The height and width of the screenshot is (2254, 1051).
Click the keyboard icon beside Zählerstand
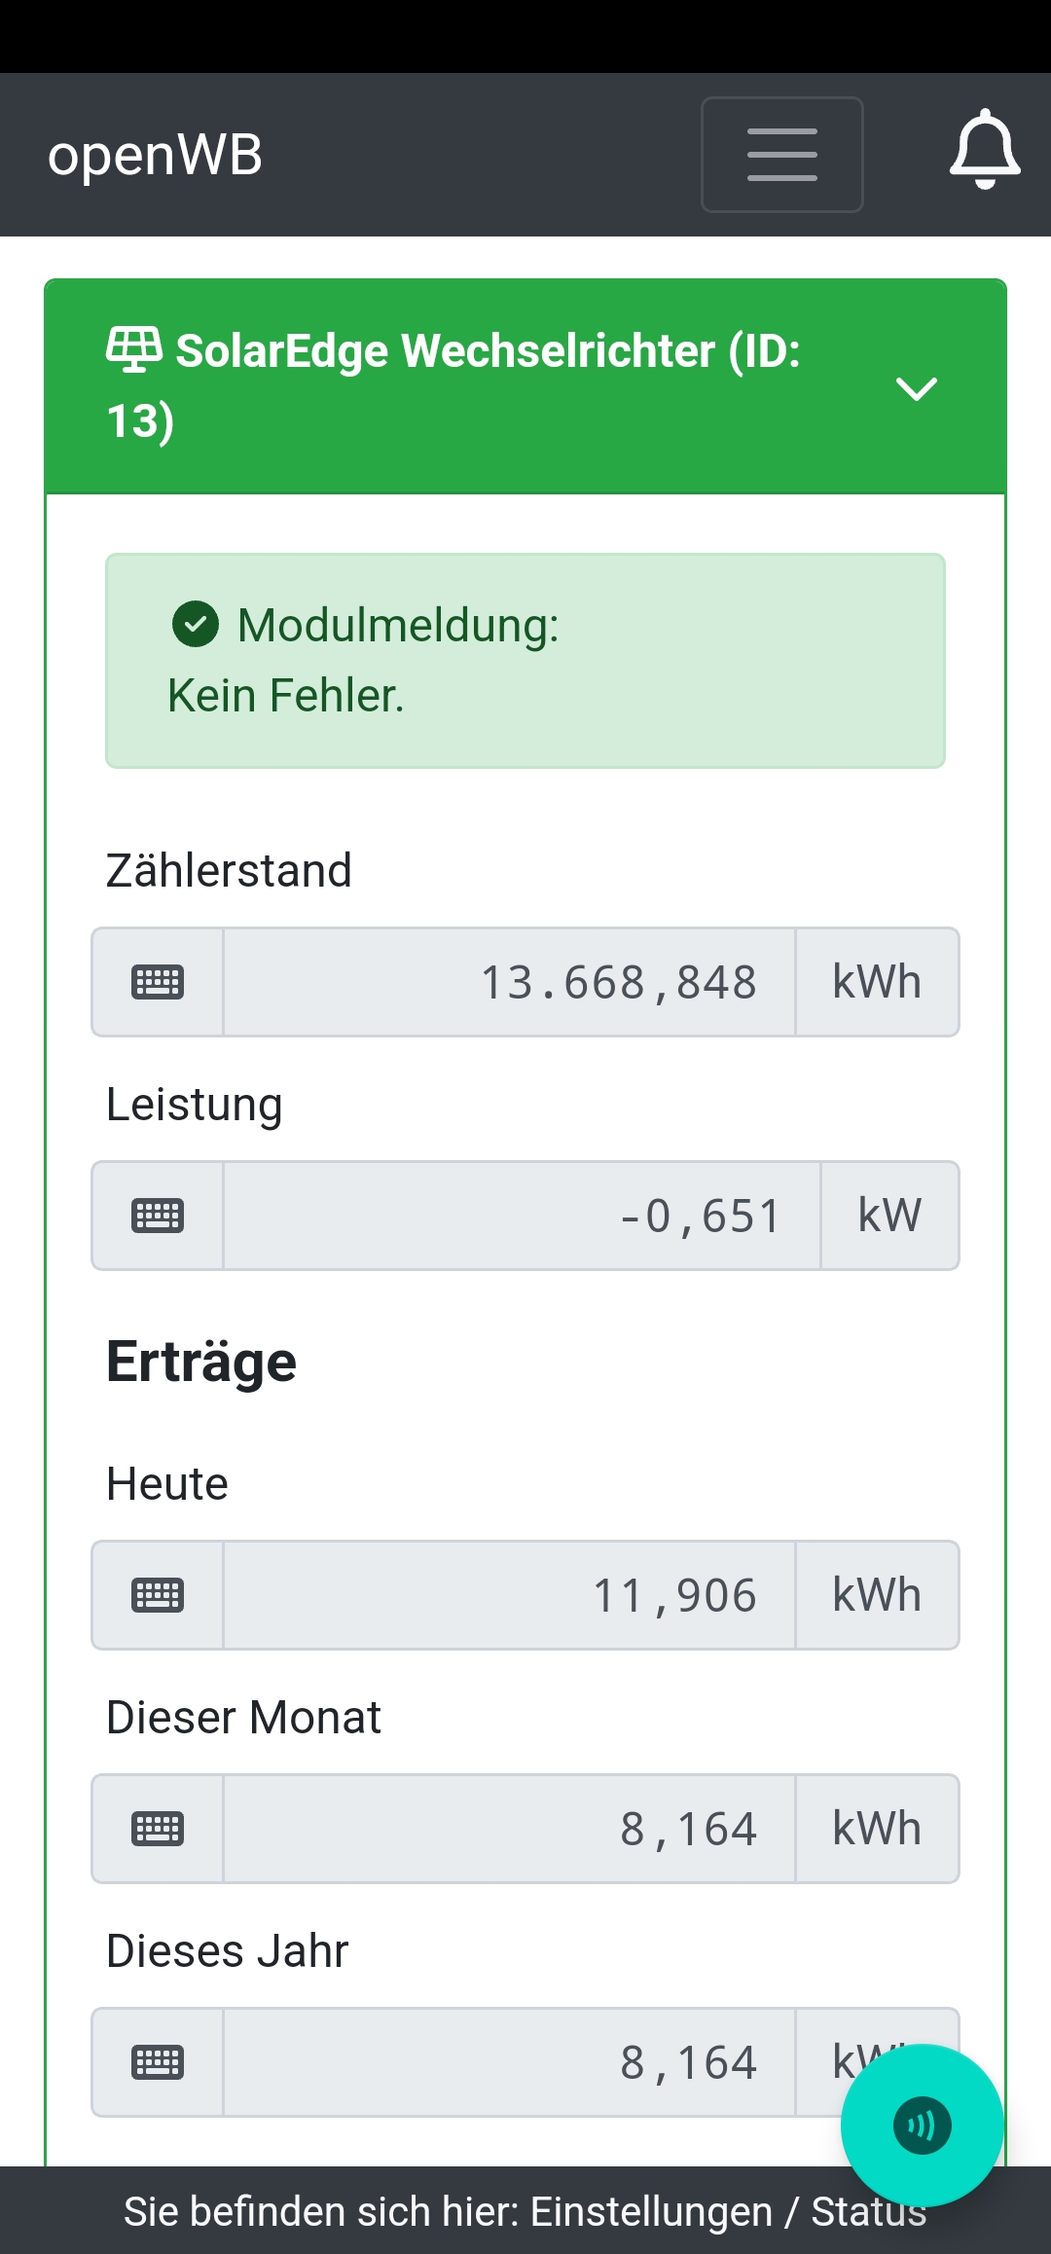tap(158, 982)
